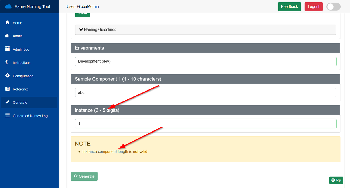Click the Azure cloud logo icon
Screen dimensions: 350x188
click(8, 6)
